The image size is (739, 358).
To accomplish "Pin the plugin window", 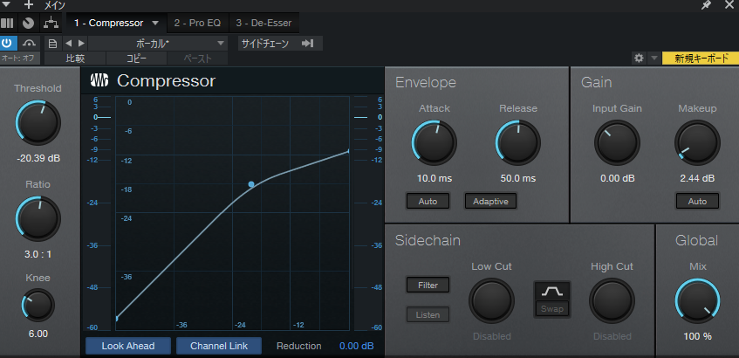I will [x=706, y=5].
